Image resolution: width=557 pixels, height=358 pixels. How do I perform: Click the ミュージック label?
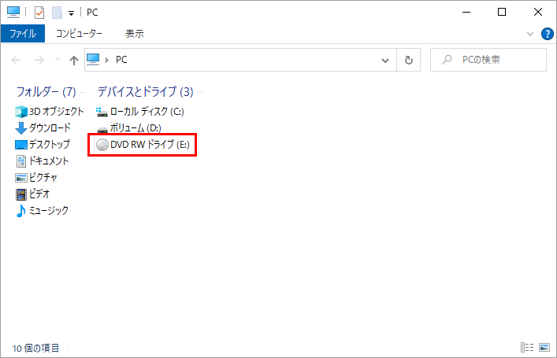(49, 210)
